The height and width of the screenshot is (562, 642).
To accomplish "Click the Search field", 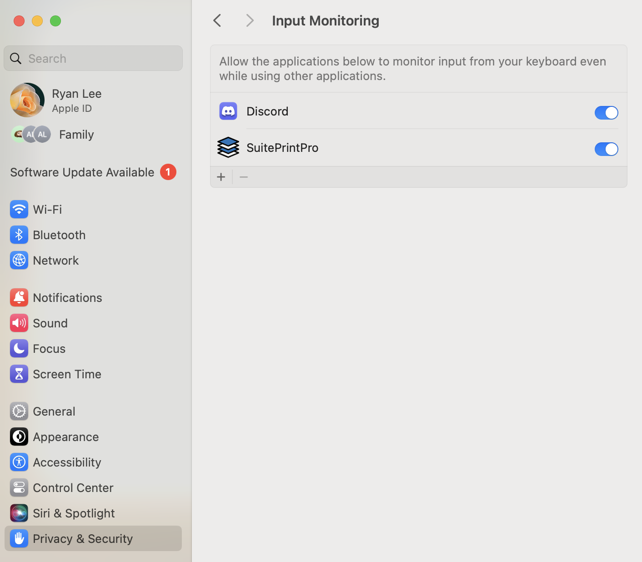I will pos(93,58).
